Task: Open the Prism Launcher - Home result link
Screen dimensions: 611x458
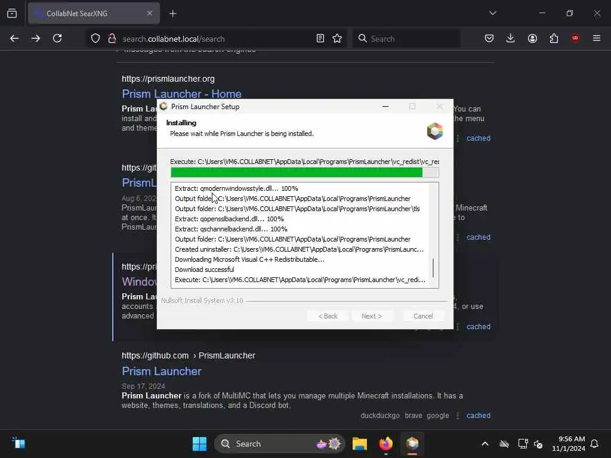Action: (x=181, y=94)
